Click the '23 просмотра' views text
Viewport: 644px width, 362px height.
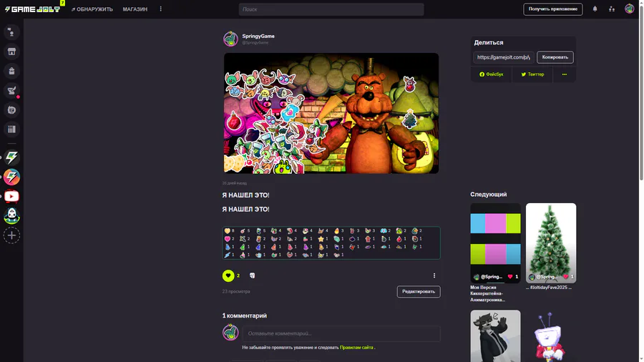[236, 291]
